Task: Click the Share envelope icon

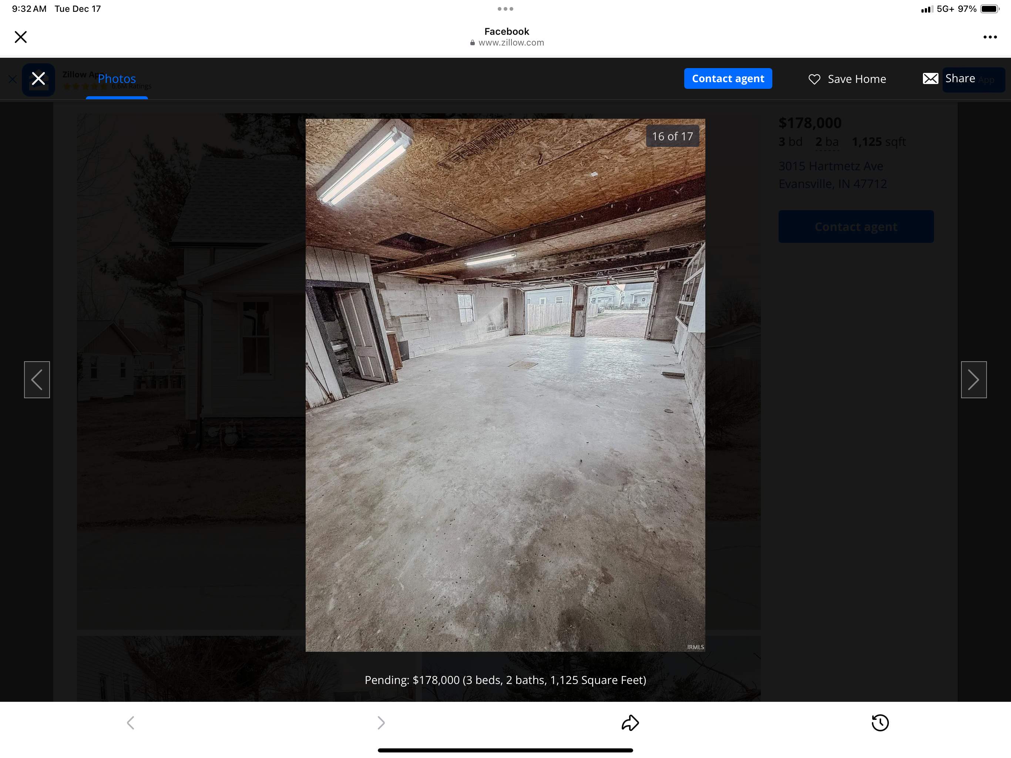Action: point(930,78)
